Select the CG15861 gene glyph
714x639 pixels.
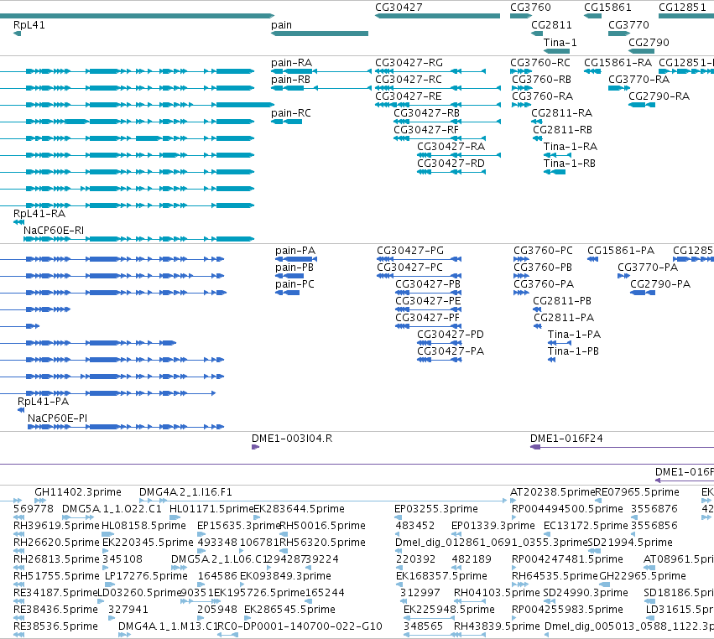tap(593, 16)
